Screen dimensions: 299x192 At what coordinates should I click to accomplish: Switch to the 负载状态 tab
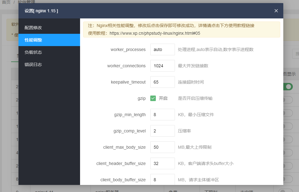(33, 52)
